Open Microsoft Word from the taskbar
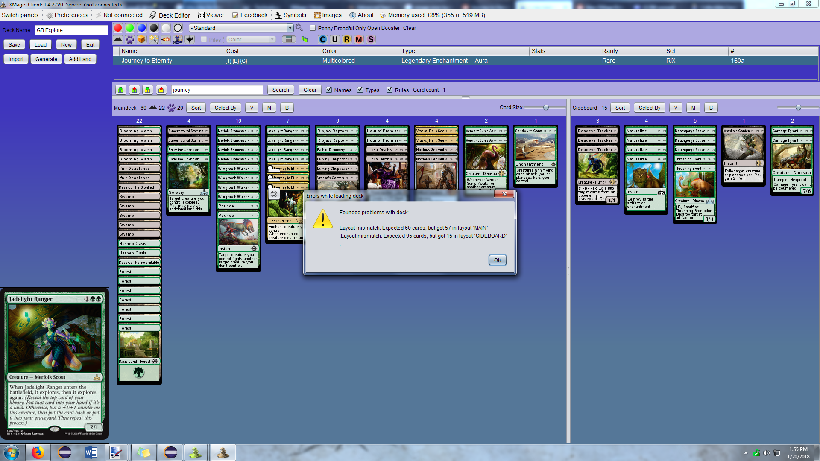Image resolution: width=820 pixels, height=461 pixels. pyautogui.click(x=91, y=452)
